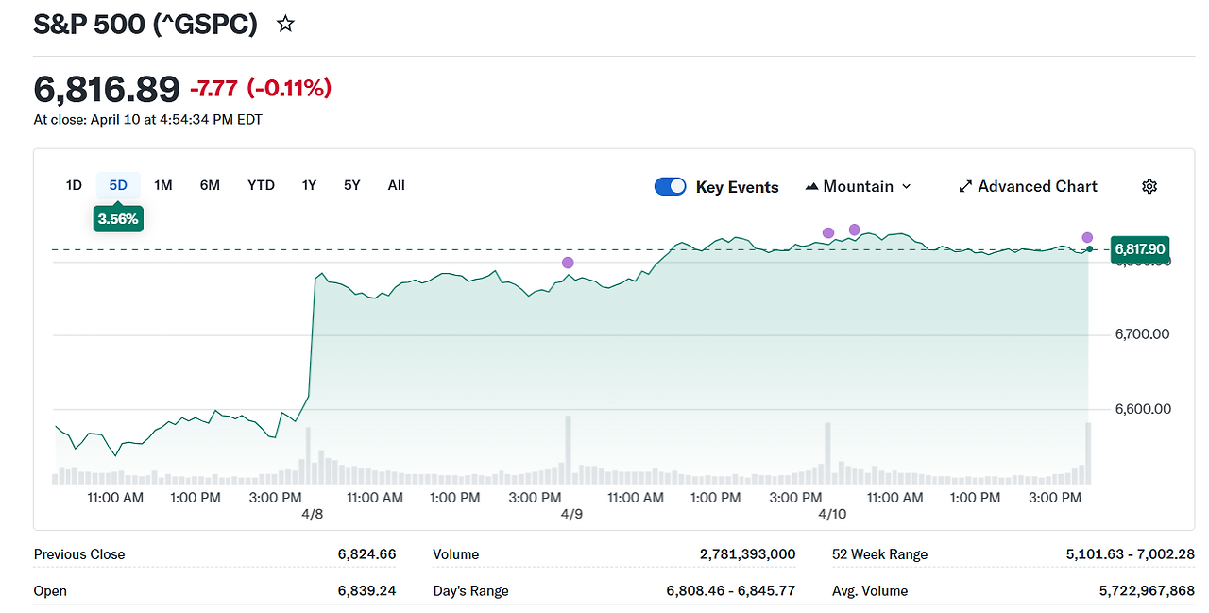Open the Advanced Chart link
1209x613 pixels.
(1028, 186)
